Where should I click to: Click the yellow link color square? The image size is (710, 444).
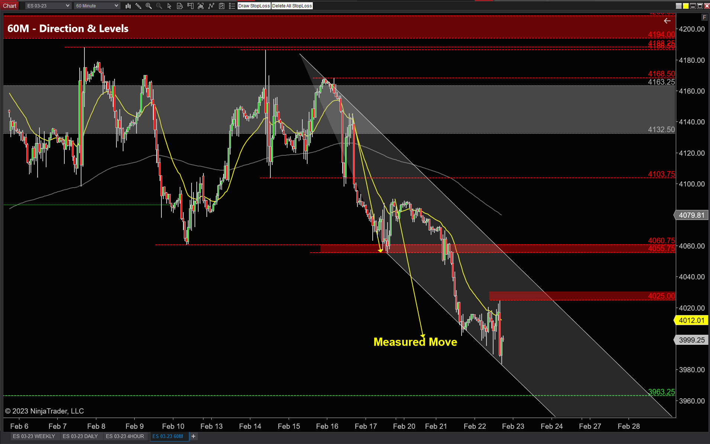[x=685, y=6]
